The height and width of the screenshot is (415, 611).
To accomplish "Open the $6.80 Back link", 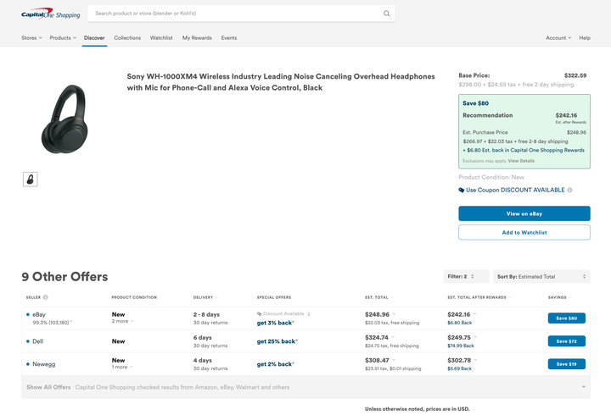I will pyautogui.click(x=459, y=323).
